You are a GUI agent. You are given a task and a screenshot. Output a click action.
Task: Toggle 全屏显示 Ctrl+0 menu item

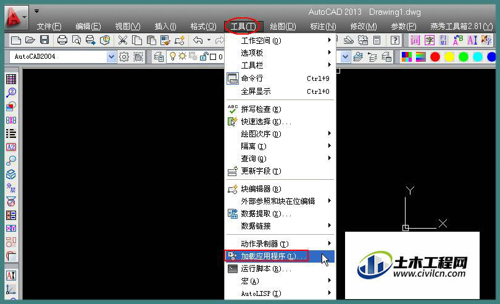[x=280, y=91]
